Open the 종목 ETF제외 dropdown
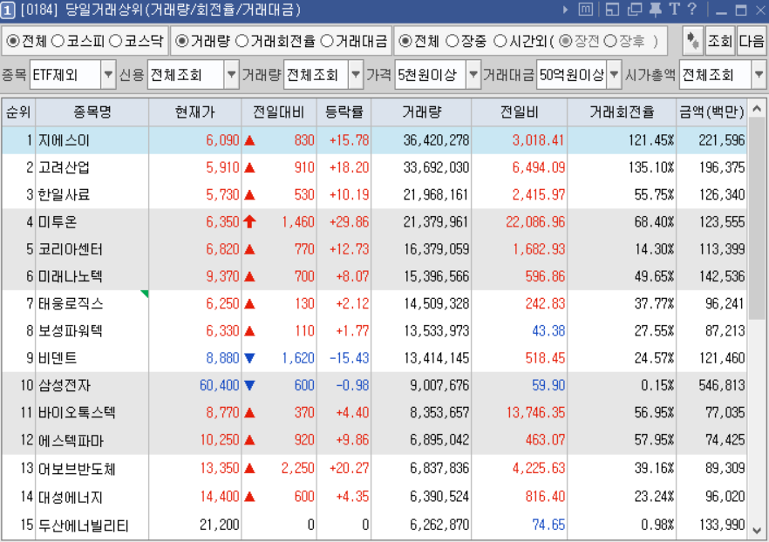Viewport: 769px width, 542px height. click(x=108, y=74)
